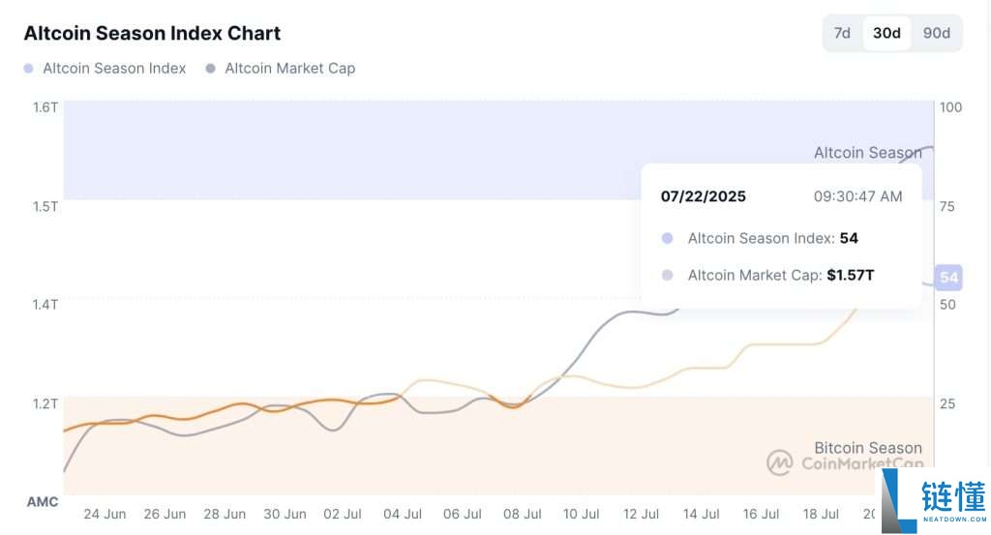
Task: Click the 07/22/2025 date in tooltip
Action: coord(704,196)
